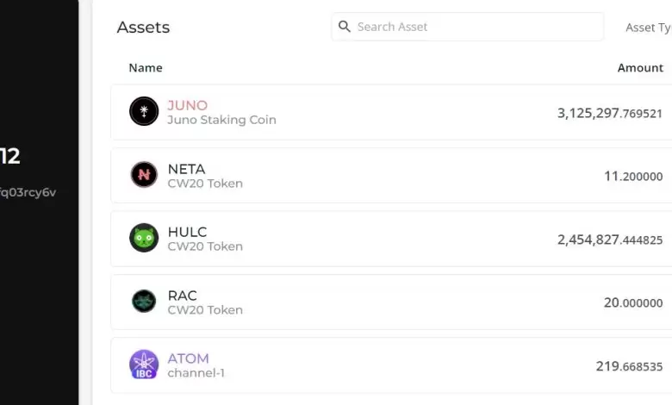Viewport: 672px width, 405px height.
Task: Click the wallet address in the sidebar
Action: click(28, 192)
